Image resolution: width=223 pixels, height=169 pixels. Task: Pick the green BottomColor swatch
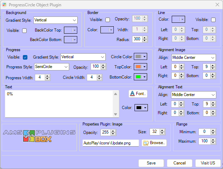141,76
